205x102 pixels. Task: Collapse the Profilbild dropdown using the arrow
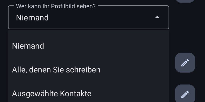click(157, 17)
